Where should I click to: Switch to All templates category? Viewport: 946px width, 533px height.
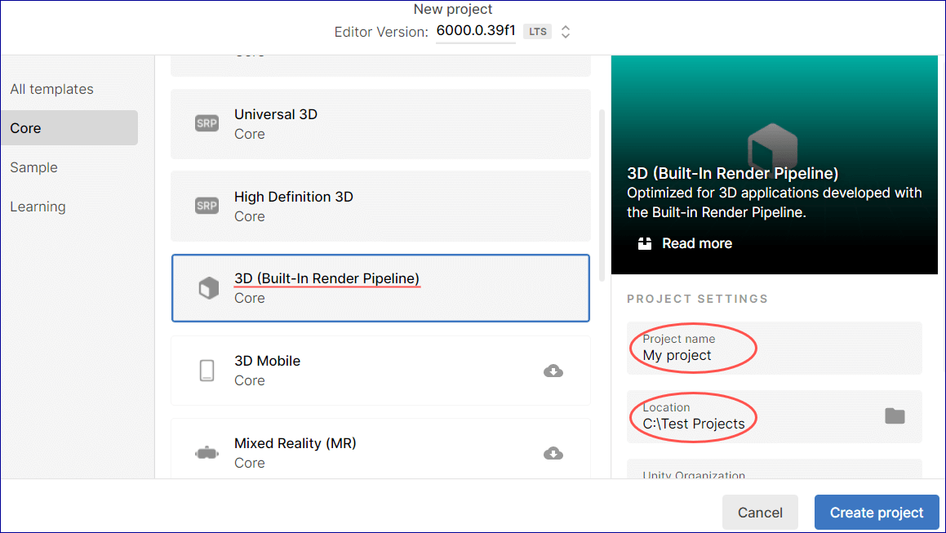click(52, 89)
